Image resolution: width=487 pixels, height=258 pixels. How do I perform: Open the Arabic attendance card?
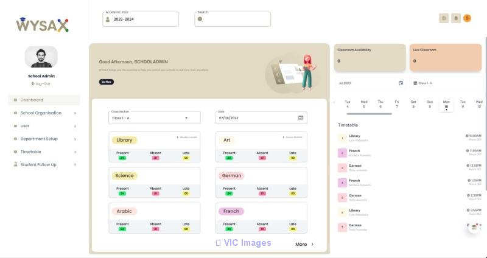pos(155,218)
